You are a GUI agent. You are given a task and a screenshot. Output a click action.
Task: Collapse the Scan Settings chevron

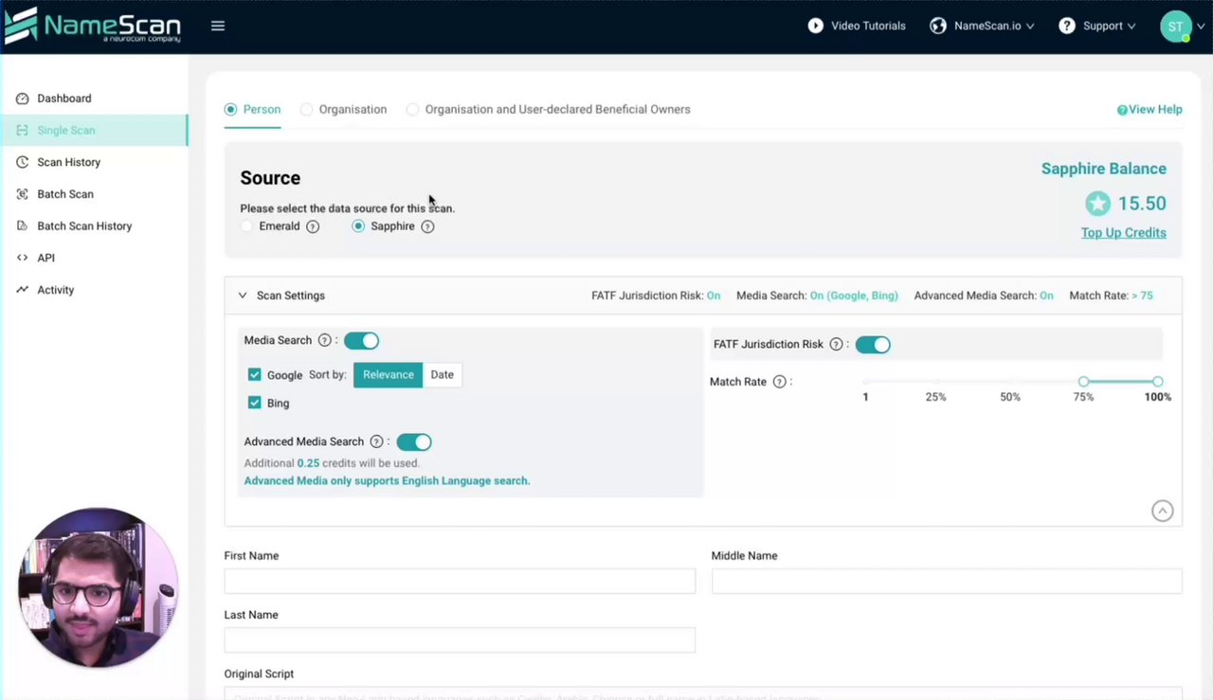243,296
